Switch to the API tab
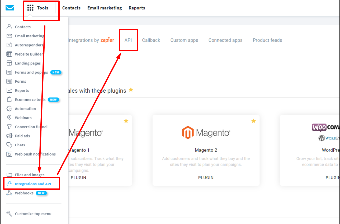The image size is (340, 224). click(x=128, y=40)
